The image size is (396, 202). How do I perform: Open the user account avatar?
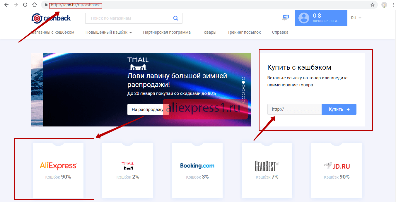click(304, 18)
